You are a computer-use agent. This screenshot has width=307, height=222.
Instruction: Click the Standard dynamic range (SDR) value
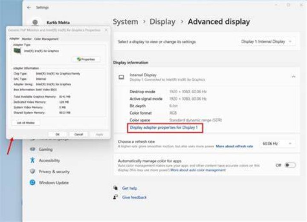point(196,120)
